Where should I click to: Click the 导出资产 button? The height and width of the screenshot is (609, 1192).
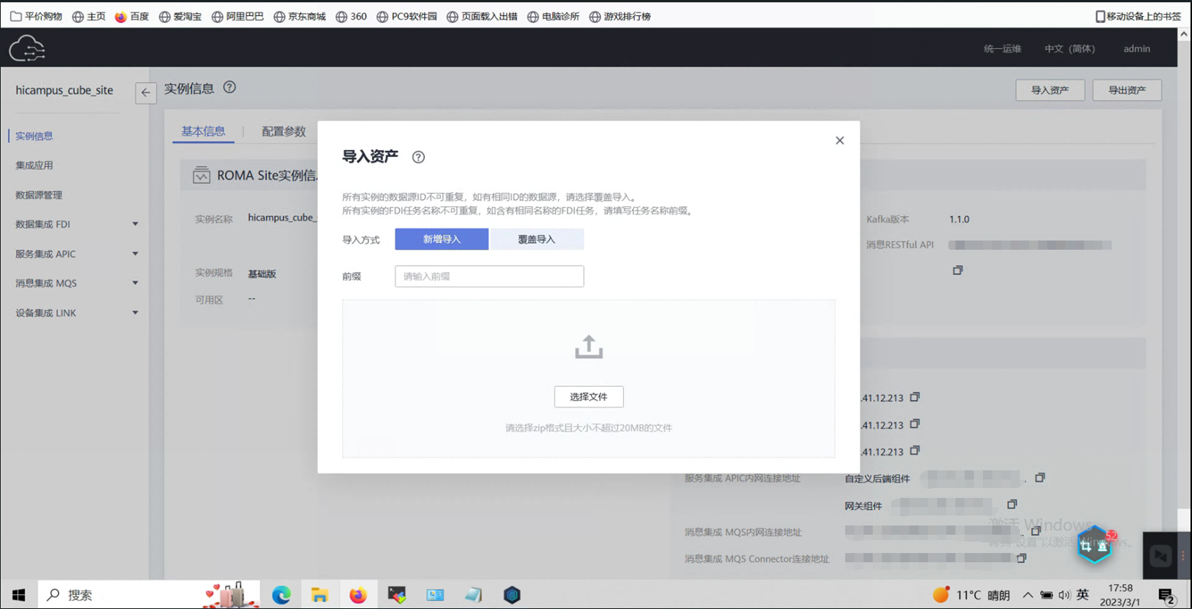(x=1127, y=90)
